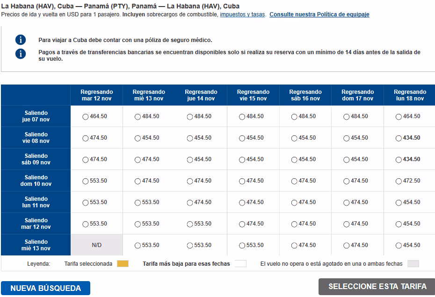Click the gray unavailable-flight legend swatch
The image size is (435, 297).
(413, 264)
